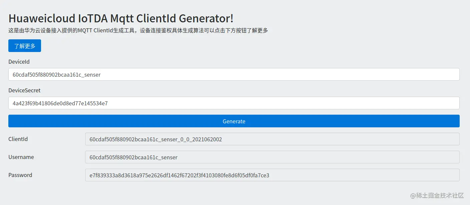Screen dimensions: 470x205
Task: Click the Password label
Action: tap(20, 175)
